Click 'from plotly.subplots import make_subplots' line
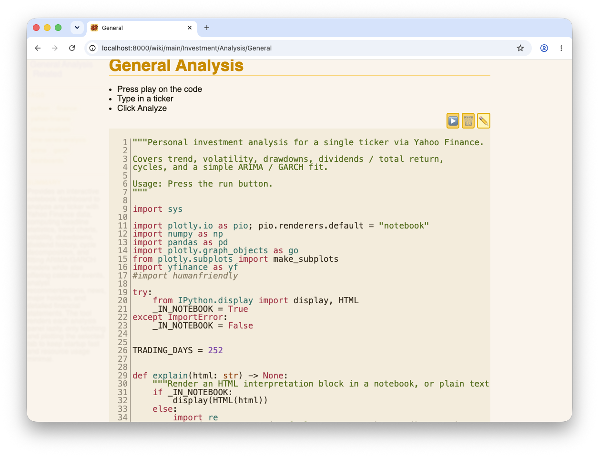This screenshot has height=457, width=599. [235, 259]
